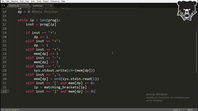Open the Preferences menu
198x111 pixels.
click(55, 1)
